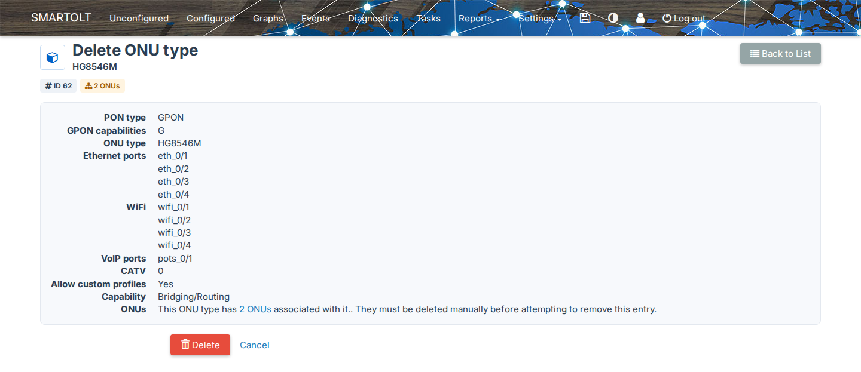Click the CATV value 0
Viewport: 861px width, 372px height.
(161, 271)
